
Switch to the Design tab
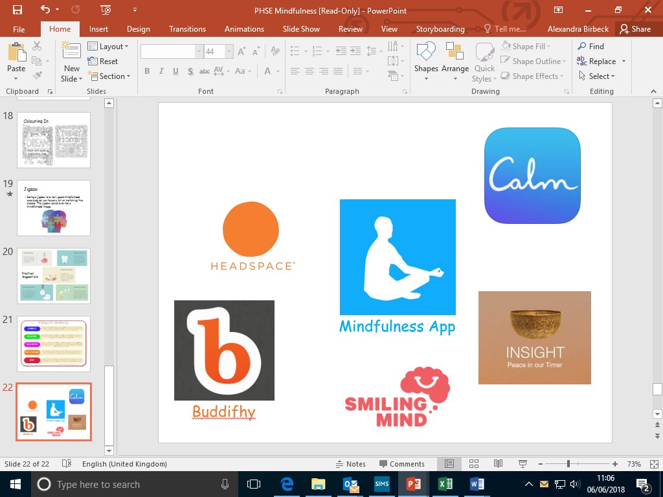[139, 29]
